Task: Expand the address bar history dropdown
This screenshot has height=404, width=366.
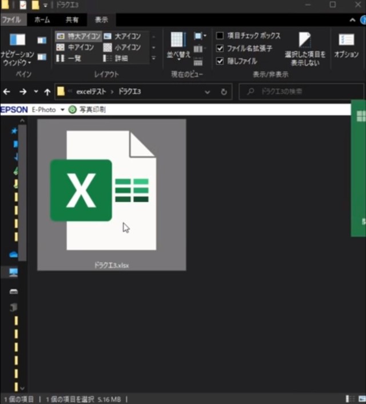Action: (x=207, y=92)
